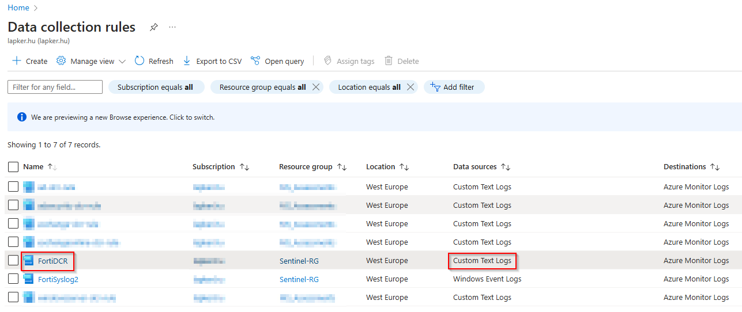Remove the Location equals all filter

410,87
